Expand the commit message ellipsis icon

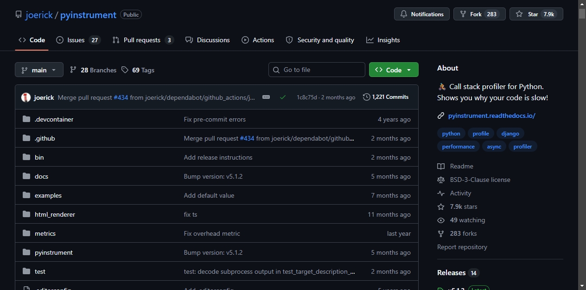tap(266, 97)
